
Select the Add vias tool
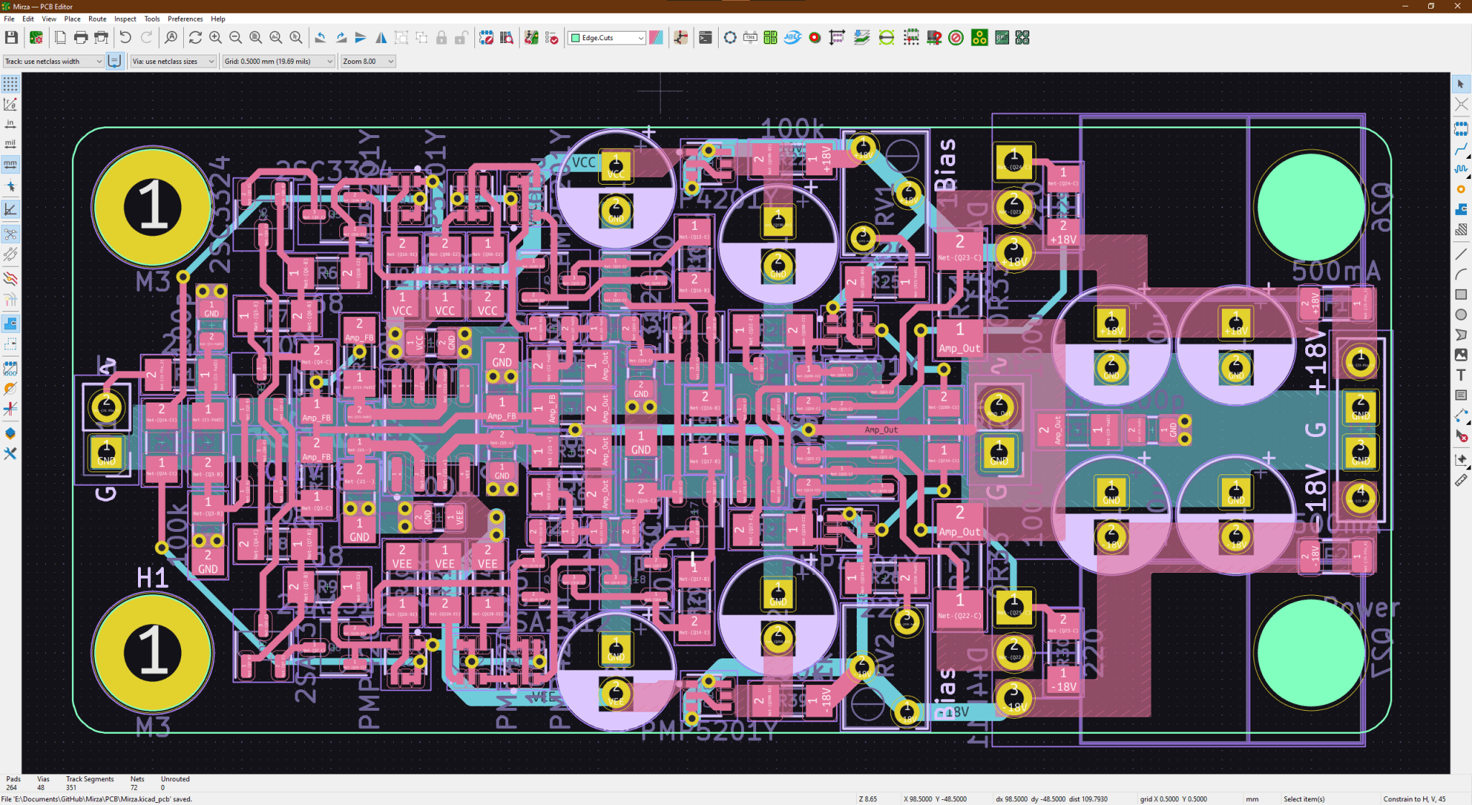point(1460,190)
